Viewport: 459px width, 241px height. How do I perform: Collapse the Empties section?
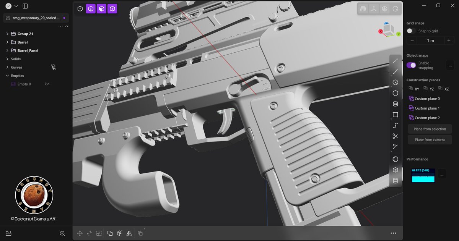coord(7,76)
